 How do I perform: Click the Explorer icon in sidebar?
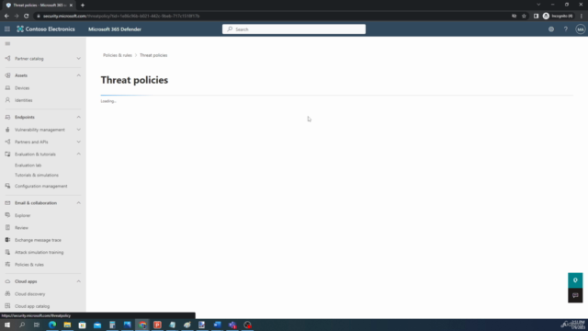(7, 215)
